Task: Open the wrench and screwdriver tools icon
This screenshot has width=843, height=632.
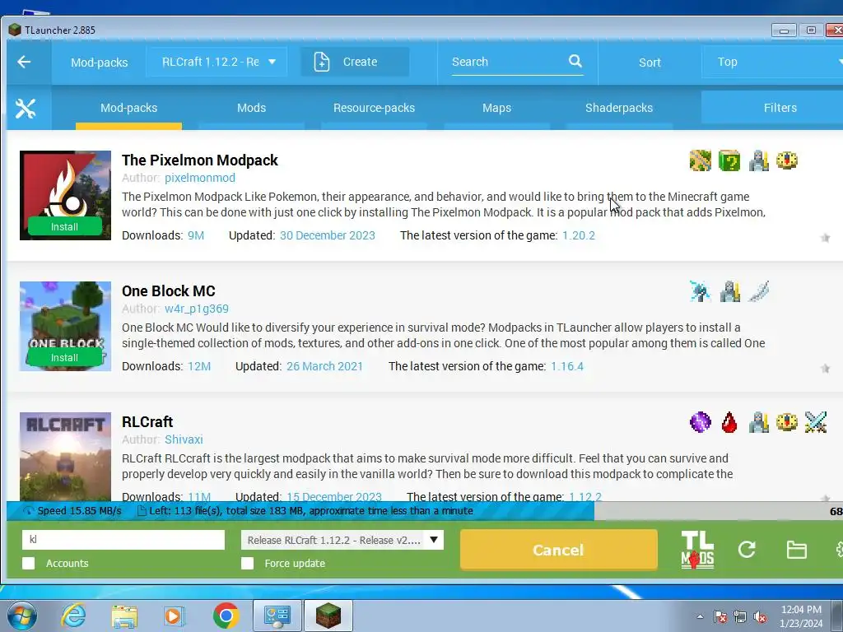Action: point(26,109)
